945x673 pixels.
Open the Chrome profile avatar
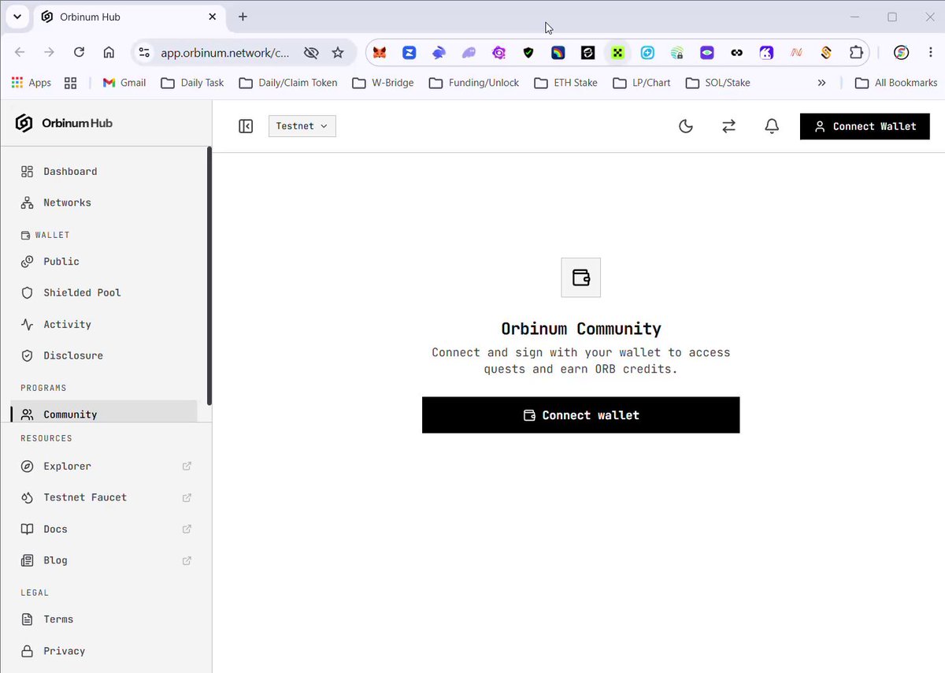point(902,53)
